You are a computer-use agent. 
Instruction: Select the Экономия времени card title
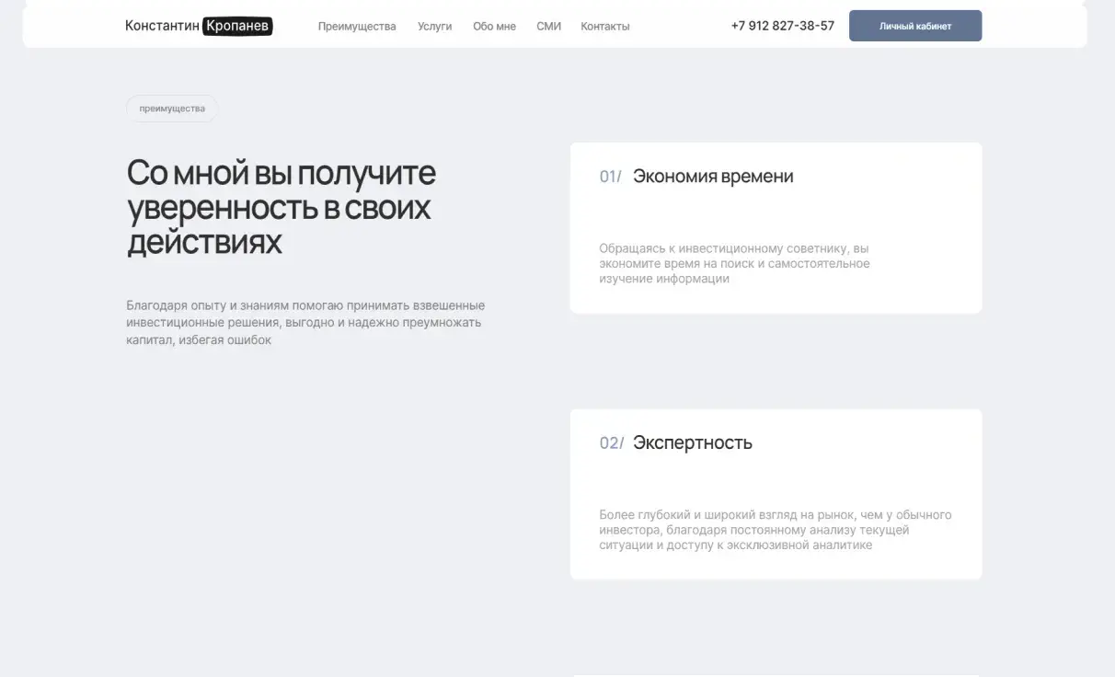[x=713, y=176]
